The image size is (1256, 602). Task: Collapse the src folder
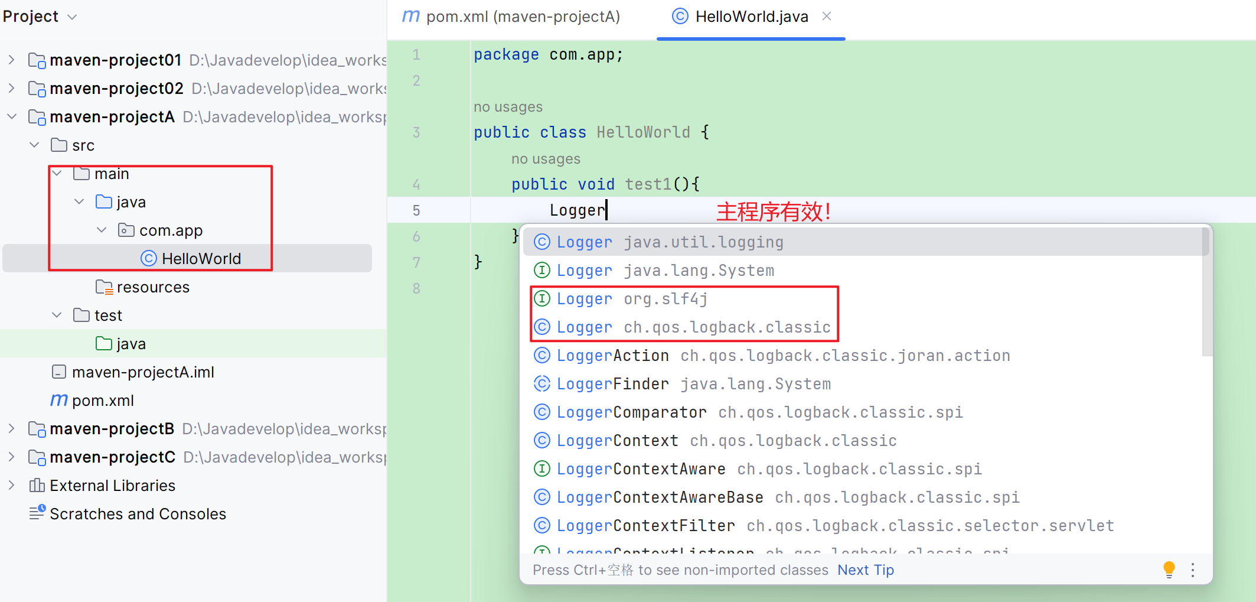(34, 145)
